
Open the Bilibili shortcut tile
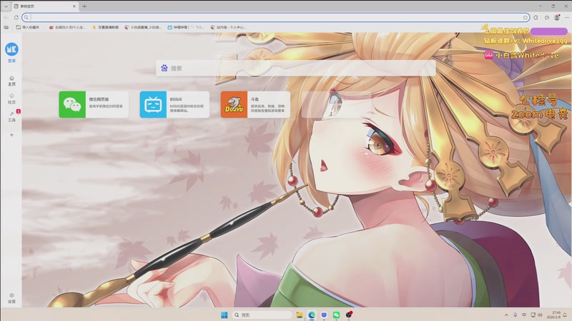(x=174, y=104)
